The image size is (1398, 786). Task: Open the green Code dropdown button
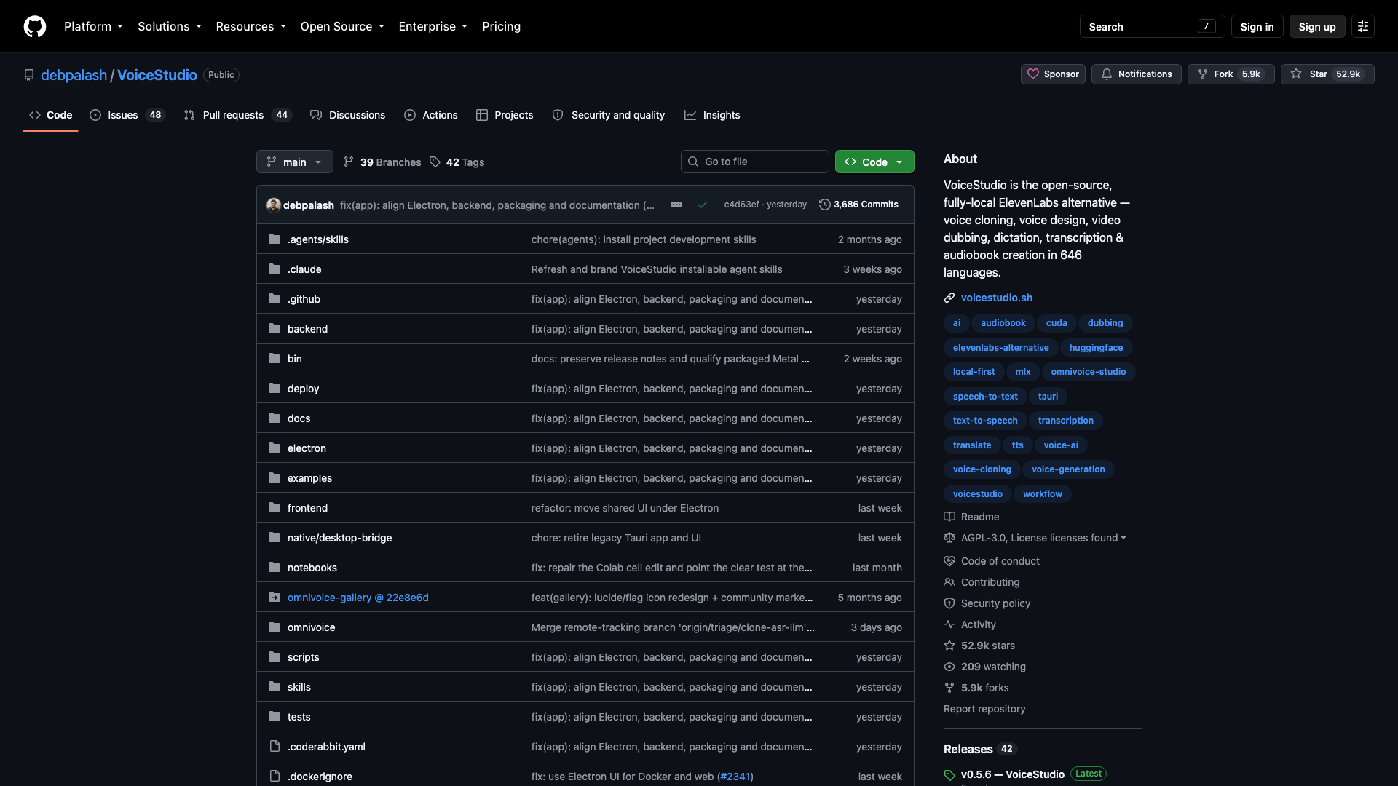(x=874, y=162)
